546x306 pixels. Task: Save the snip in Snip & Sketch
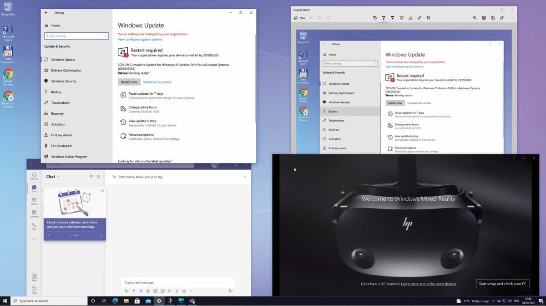click(484, 18)
